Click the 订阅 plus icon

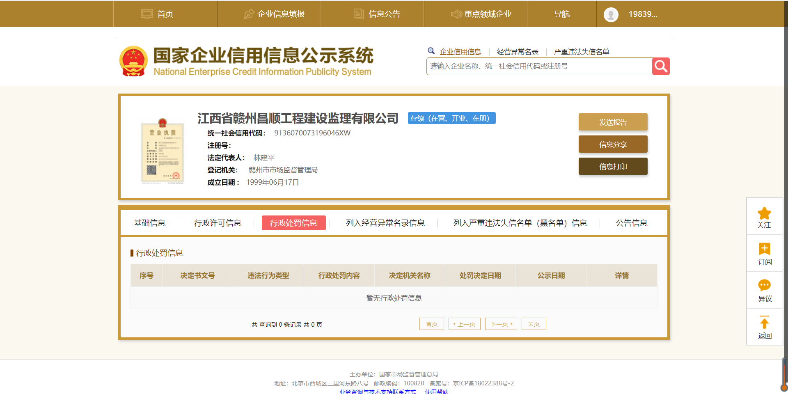[764, 249]
